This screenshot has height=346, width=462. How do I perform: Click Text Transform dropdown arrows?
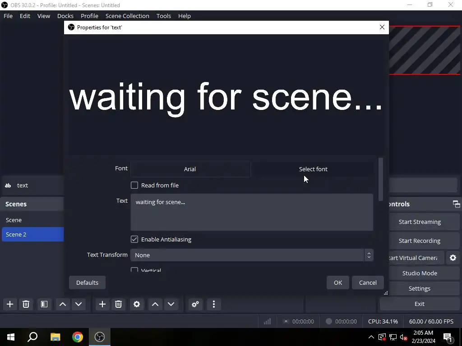pos(369,255)
